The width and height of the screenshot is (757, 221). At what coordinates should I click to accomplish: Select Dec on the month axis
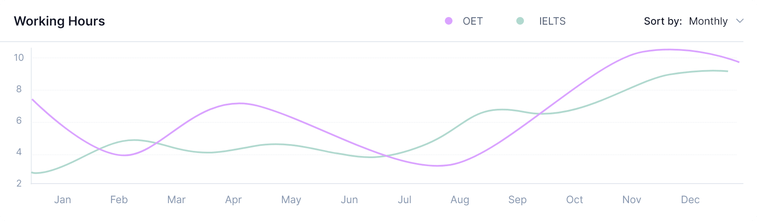690,200
